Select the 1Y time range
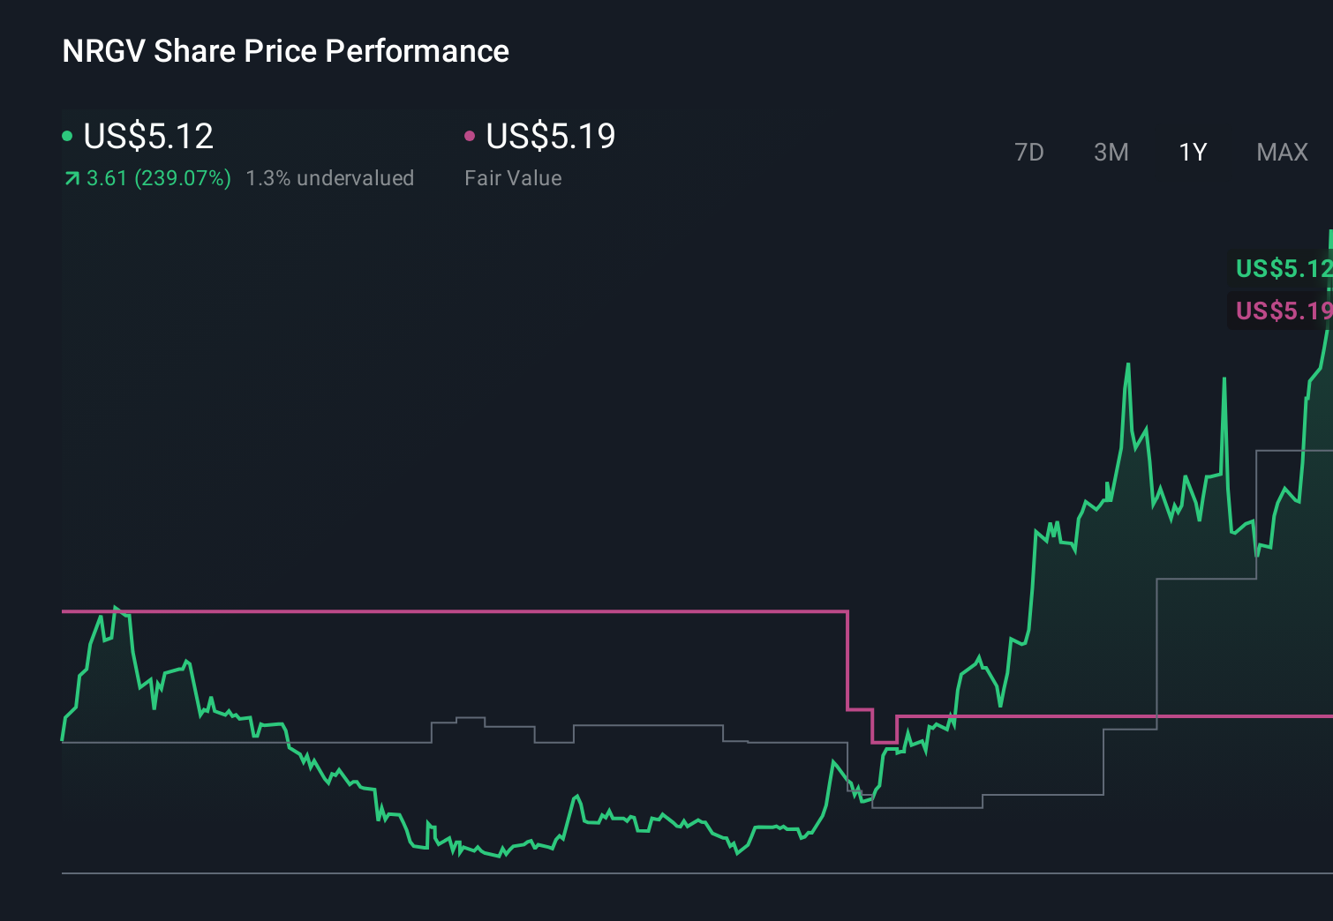This screenshot has height=921, width=1333. (x=1192, y=152)
